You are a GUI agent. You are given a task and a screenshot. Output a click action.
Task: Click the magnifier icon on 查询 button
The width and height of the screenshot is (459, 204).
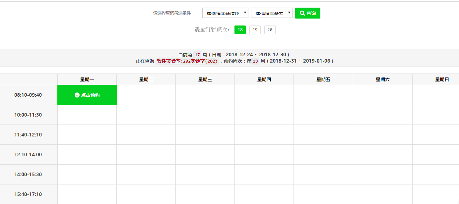pyautogui.click(x=302, y=13)
